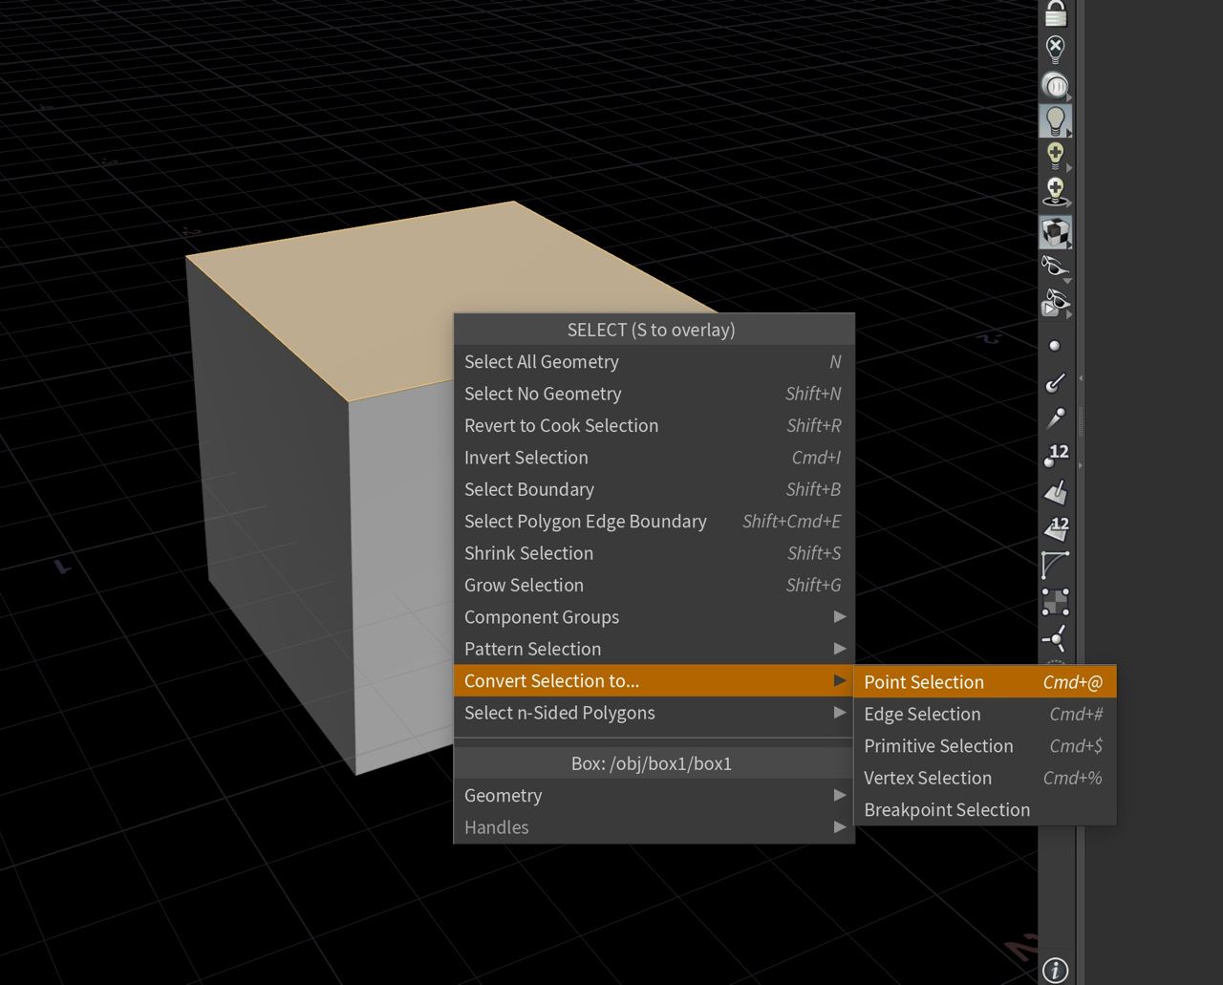Select the normal lighting bulb icon
The width and height of the screenshot is (1223, 985).
[x=1055, y=121]
